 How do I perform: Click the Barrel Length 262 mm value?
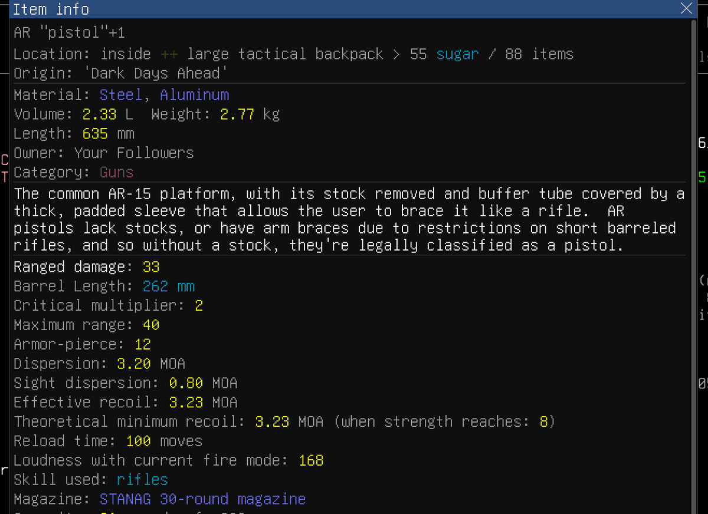coord(168,286)
